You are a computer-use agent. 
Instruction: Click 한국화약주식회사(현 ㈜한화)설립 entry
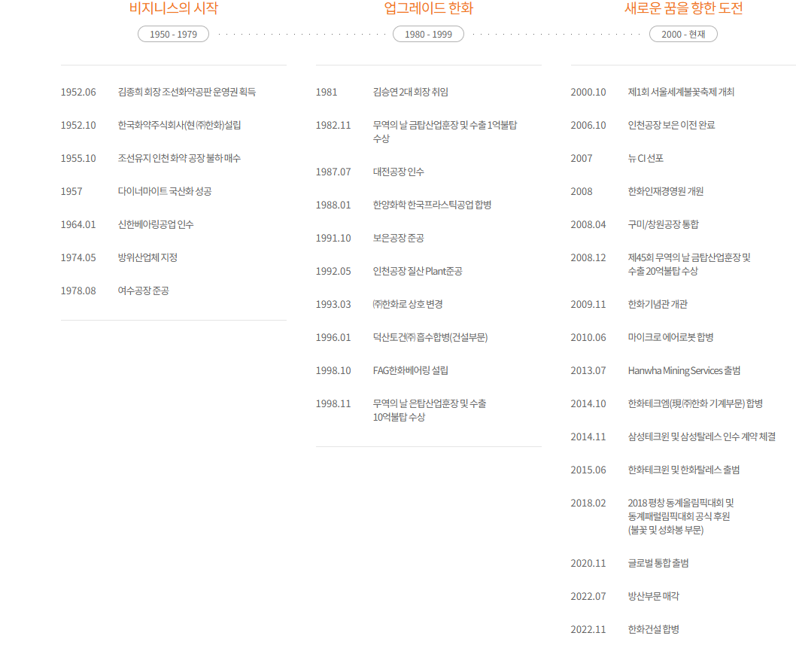pyautogui.click(x=179, y=125)
